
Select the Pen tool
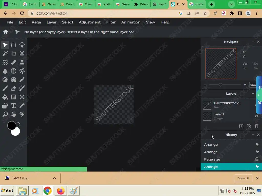click(22, 80)
